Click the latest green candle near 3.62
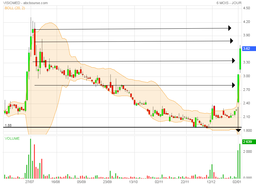The width and height of the screenshot is (256, 185). (240, 59)
